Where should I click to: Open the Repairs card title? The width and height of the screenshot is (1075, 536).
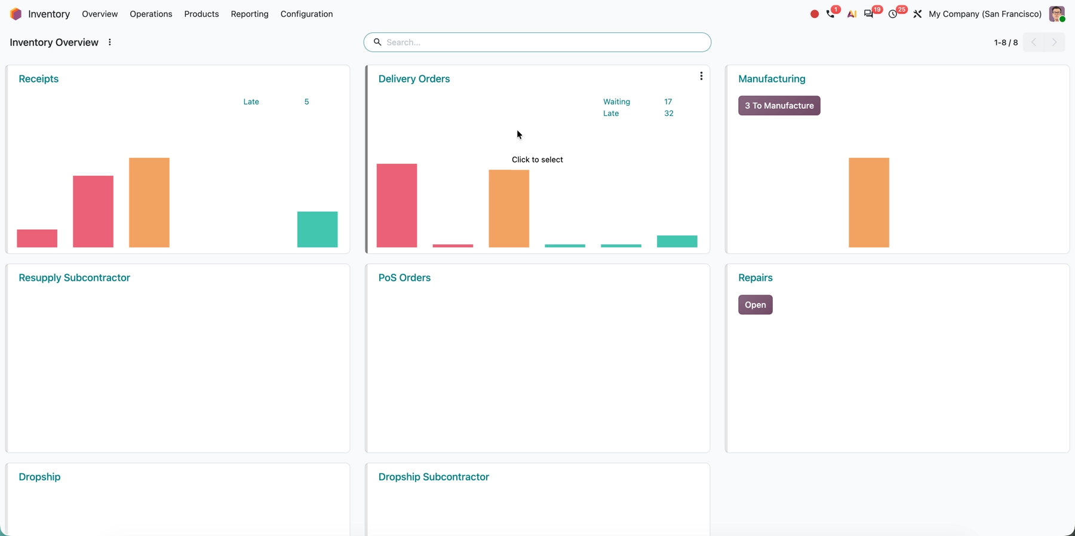pos(755,278)
